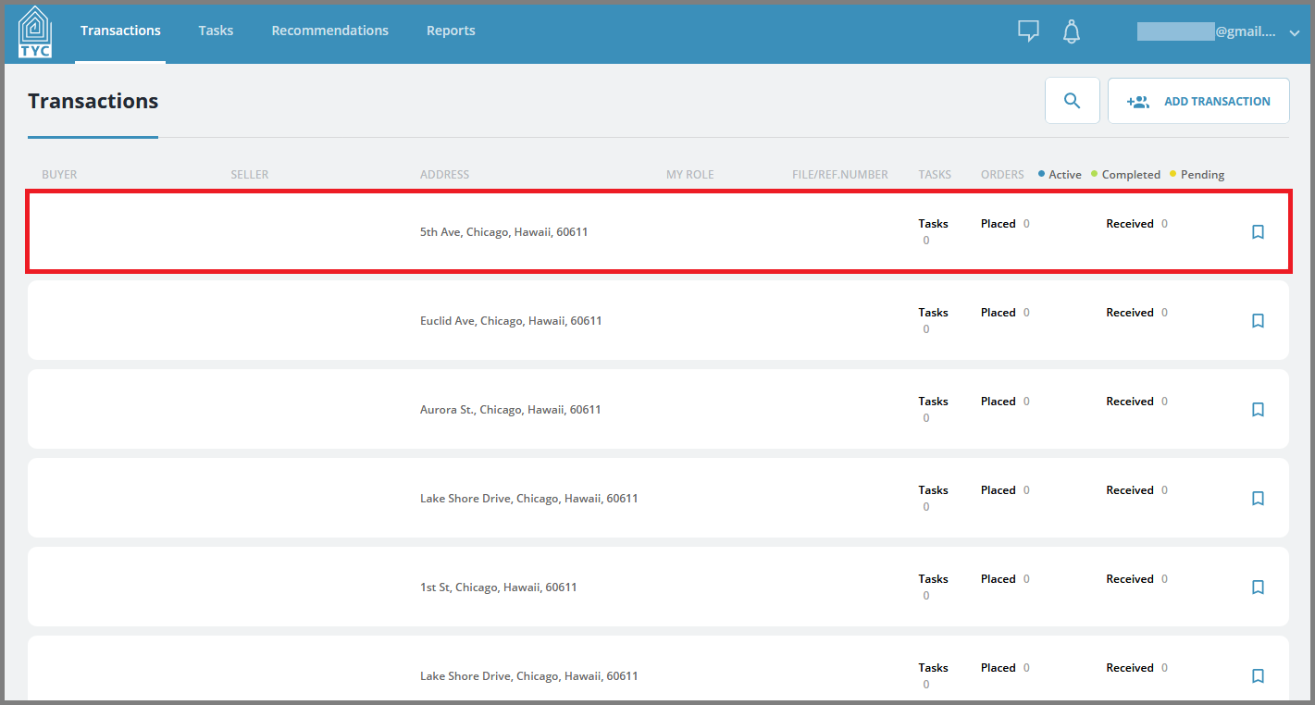Open the chat messages icon
This screenshot has height=705, width=1315.
1028,31
